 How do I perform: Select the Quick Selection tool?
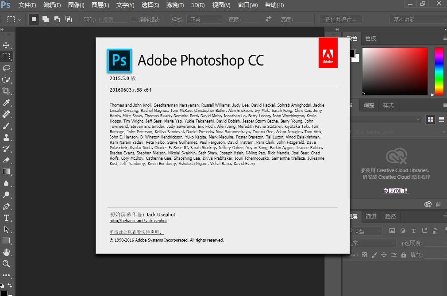click(x=6, y=80)
